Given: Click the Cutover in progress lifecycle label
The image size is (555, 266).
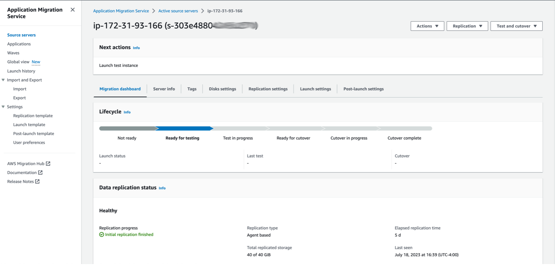Looking at the screenshot, I should (x=349, y=138).
